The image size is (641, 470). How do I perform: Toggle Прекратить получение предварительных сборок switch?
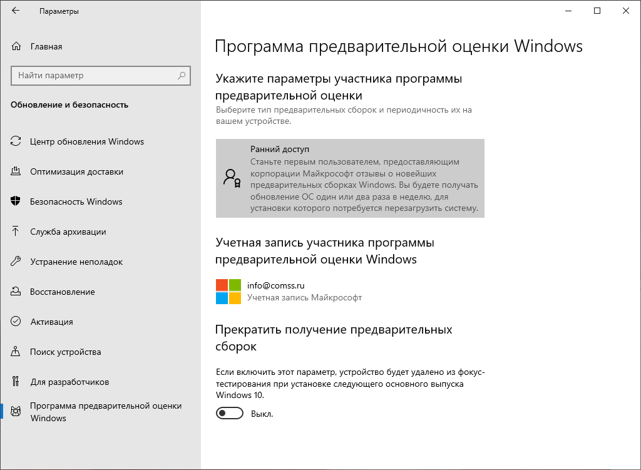tap(230, 413)
